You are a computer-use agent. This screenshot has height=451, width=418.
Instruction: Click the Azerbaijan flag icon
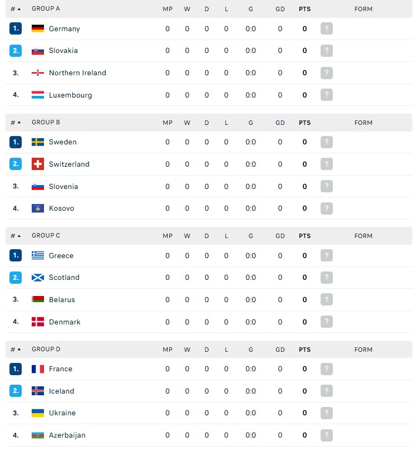point(38,435)
